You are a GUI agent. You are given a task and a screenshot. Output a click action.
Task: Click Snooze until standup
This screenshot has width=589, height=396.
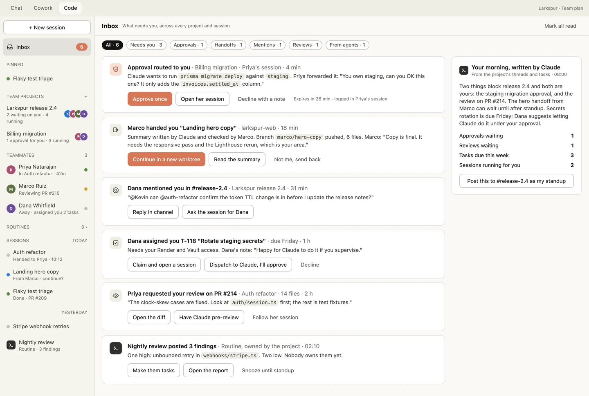coord(268,370)
